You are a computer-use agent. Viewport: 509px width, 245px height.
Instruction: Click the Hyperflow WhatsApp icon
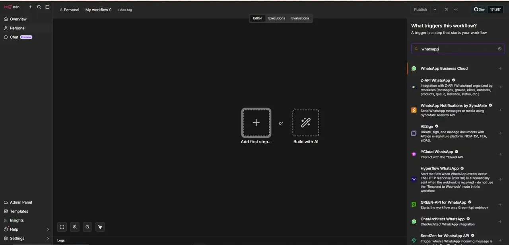pos(414,179)
